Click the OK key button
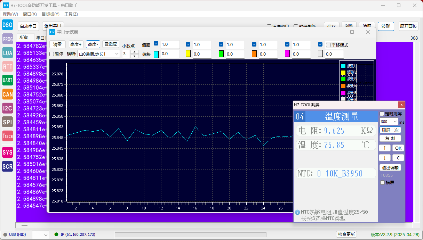423x240 pixels. tap(398, 148)
